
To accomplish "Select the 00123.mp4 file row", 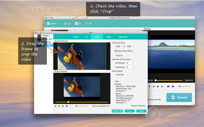I will pos(45,39).
